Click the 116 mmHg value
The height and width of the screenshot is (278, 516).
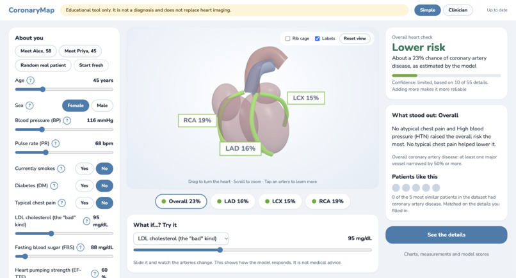point(100,121)
